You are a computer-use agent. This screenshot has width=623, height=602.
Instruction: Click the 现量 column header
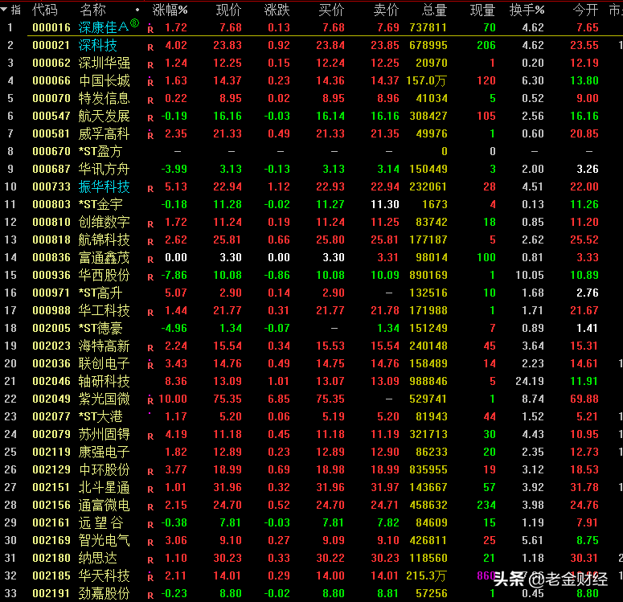[483, 10]
